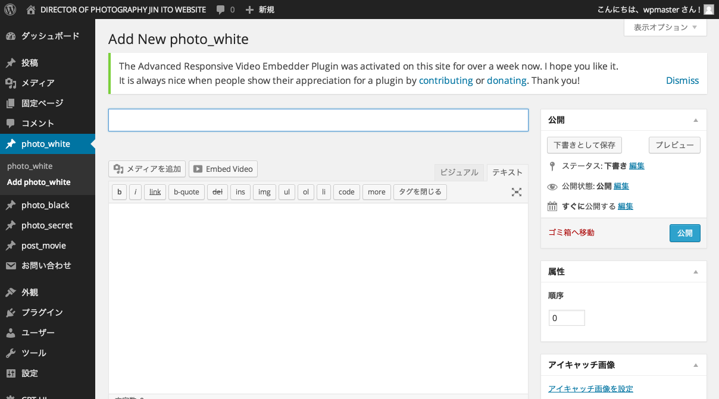Screen dimensions: 719x399
Task: Click the ツール tools wrench icon
Action: pos(11,353)
